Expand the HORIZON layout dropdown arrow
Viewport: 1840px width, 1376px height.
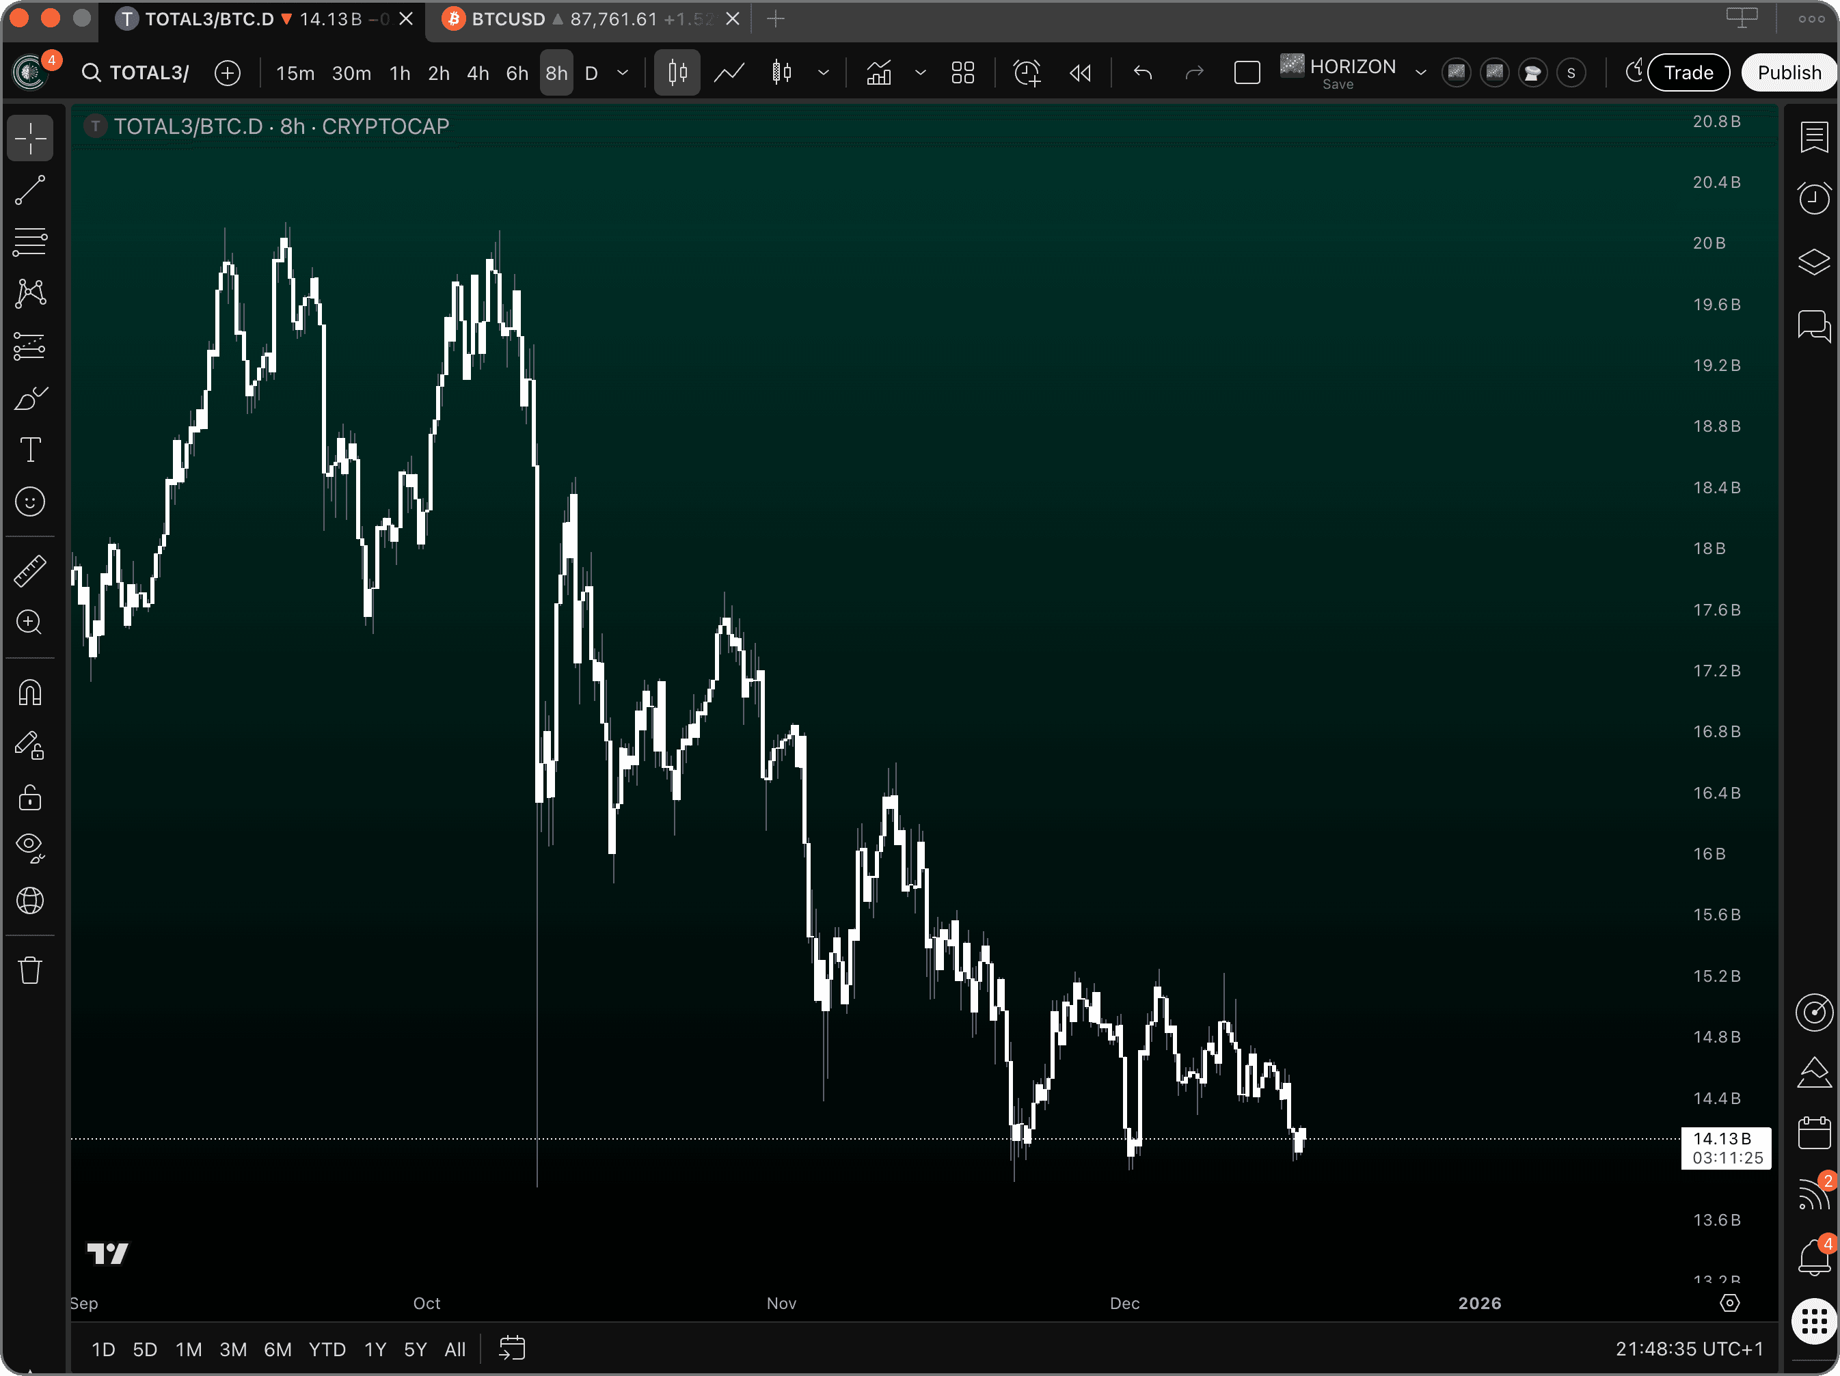click(x=1421, y=73)
